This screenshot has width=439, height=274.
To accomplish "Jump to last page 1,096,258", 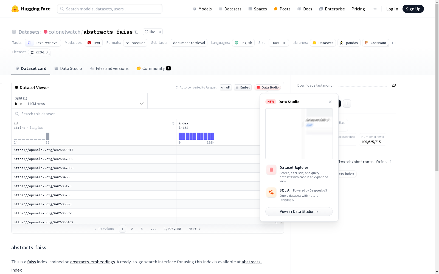I will 172,229.
